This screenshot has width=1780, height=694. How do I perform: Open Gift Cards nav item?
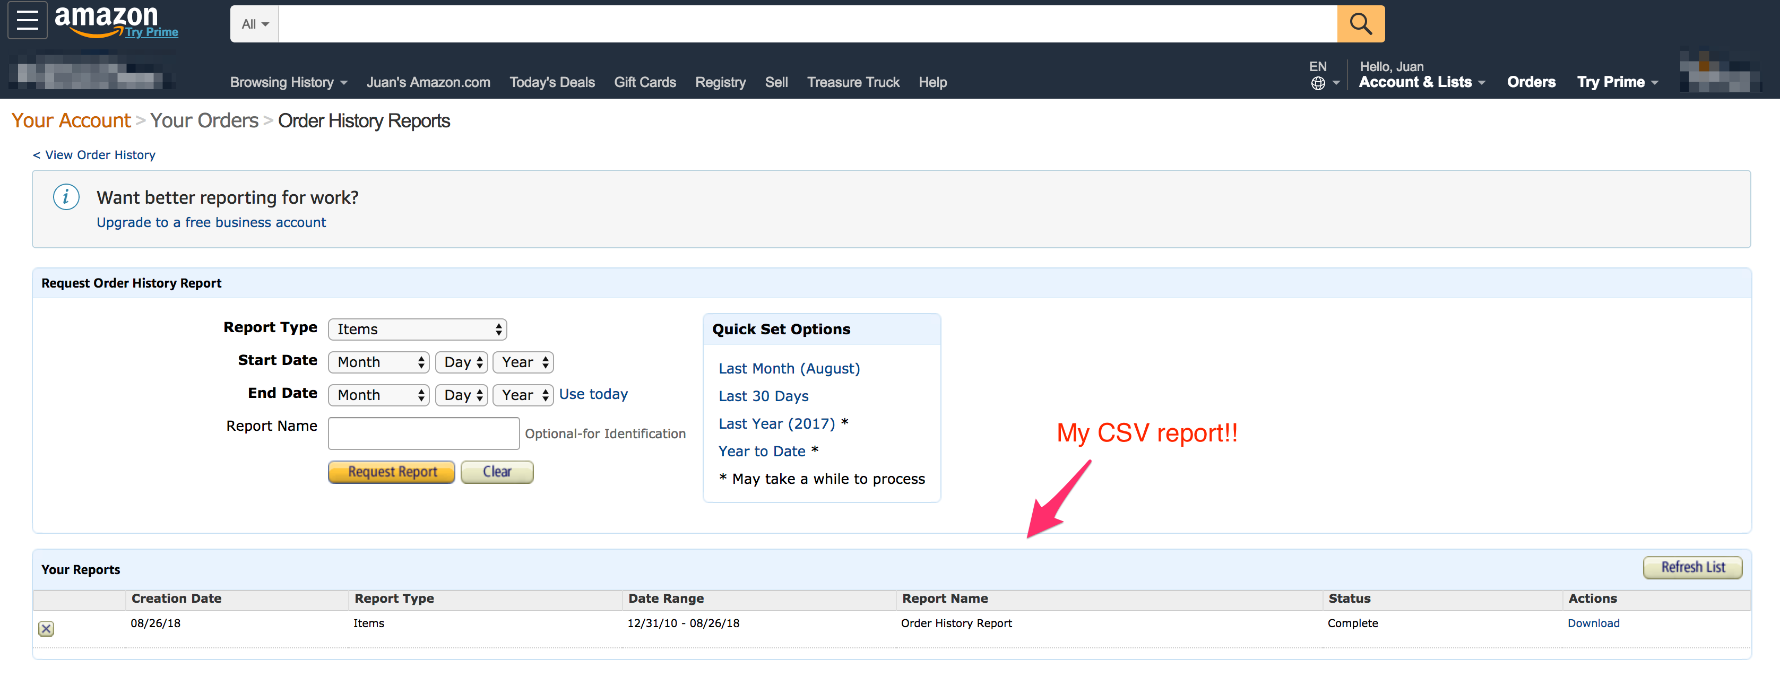[645, 82]
